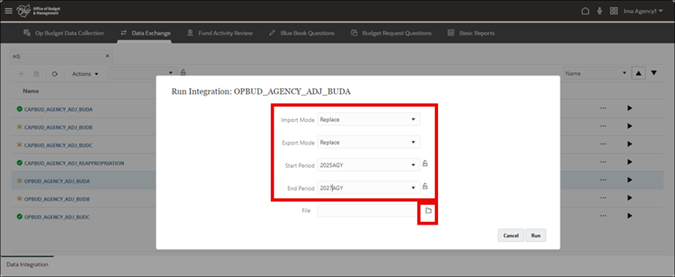
Task: Click green status icon of OPBUD_AGENCY_ADJ_BUDC
Action: [19, 217]
